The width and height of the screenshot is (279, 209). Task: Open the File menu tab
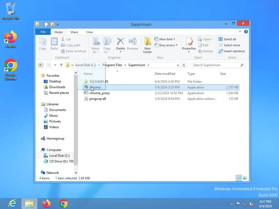pos(43,32)
